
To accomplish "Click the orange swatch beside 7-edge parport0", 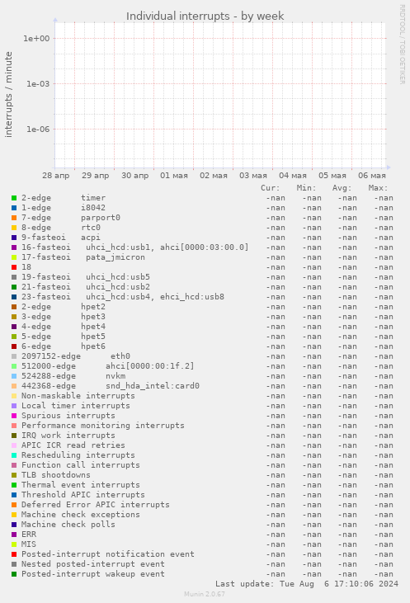I will point(14,218).
